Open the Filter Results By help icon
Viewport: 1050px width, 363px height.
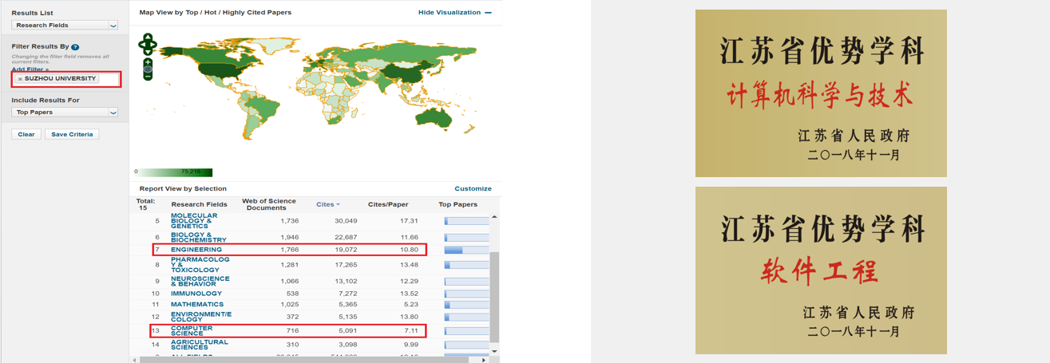(x=75, y=47)
